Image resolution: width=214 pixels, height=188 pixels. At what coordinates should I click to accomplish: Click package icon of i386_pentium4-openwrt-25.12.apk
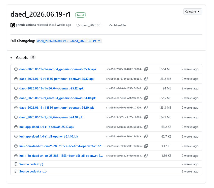(16, 79)
